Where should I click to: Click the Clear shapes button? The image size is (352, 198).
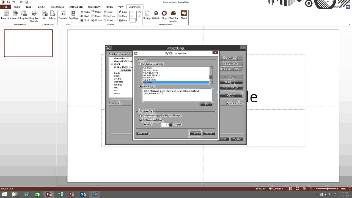pos(123,12)
